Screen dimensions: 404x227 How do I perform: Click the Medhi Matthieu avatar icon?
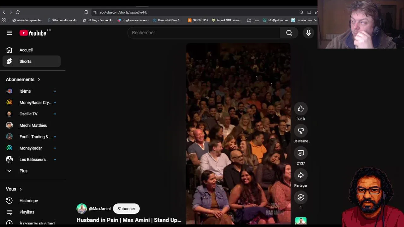pyautogui.click(x=9, y=125)
